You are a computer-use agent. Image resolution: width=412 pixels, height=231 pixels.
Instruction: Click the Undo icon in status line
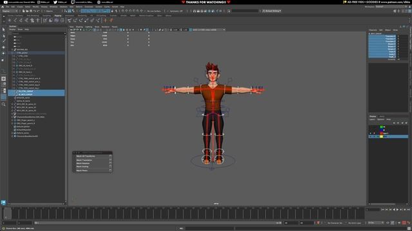tap(34, 11)
